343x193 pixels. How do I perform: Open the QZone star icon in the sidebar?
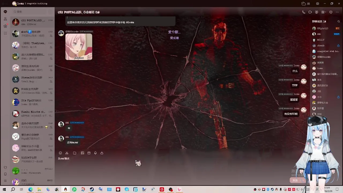(5, 26)
